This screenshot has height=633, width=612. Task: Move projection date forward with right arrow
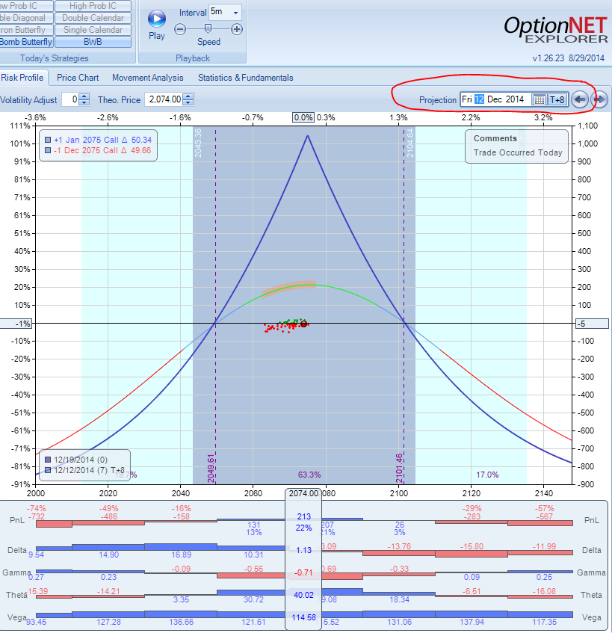tap(599, 99)
